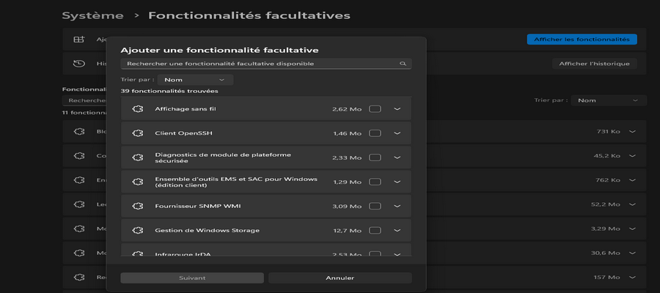The width and height of the screenshot is (660, 293).
Task: Click the history clock icon
Action: [x=78, y=64]
